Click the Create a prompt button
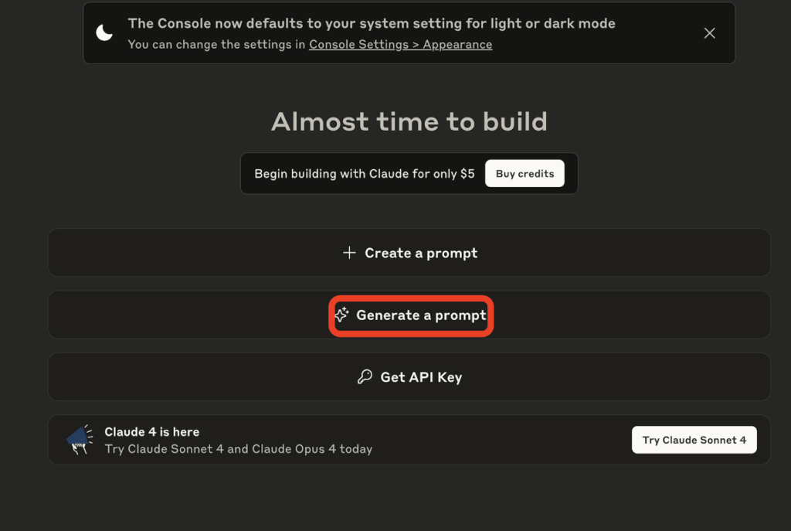The width and height of the screenshot is (791, 531). pyautogui.click(x=409, y=253)
